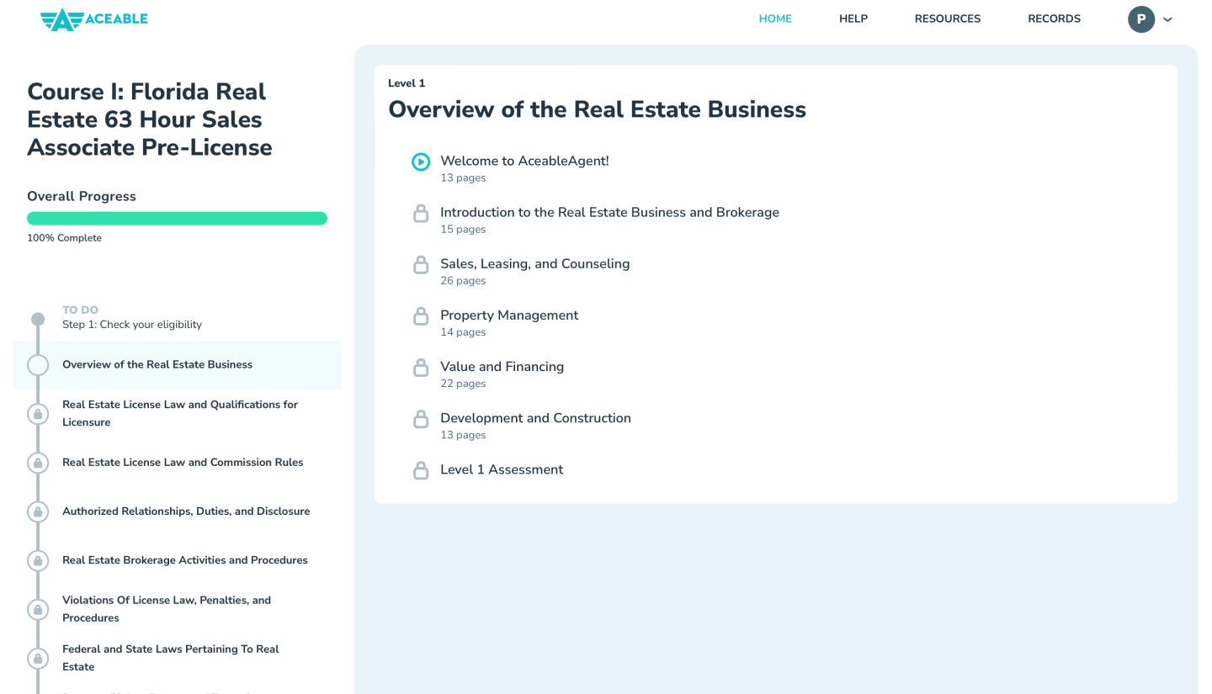Click the Overall Progress bar
1212x694 pixels.
(177, 218)
